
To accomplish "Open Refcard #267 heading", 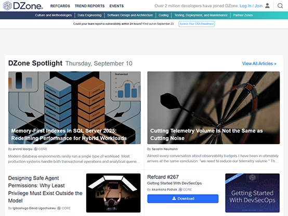I will click(x=163, y=177).
